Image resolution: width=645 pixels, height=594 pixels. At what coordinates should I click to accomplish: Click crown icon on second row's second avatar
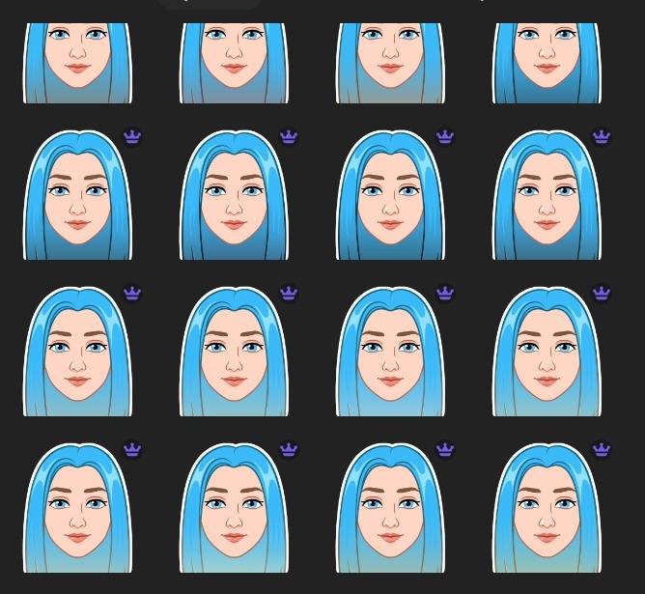pyautogui.click(x=289, y=136)
